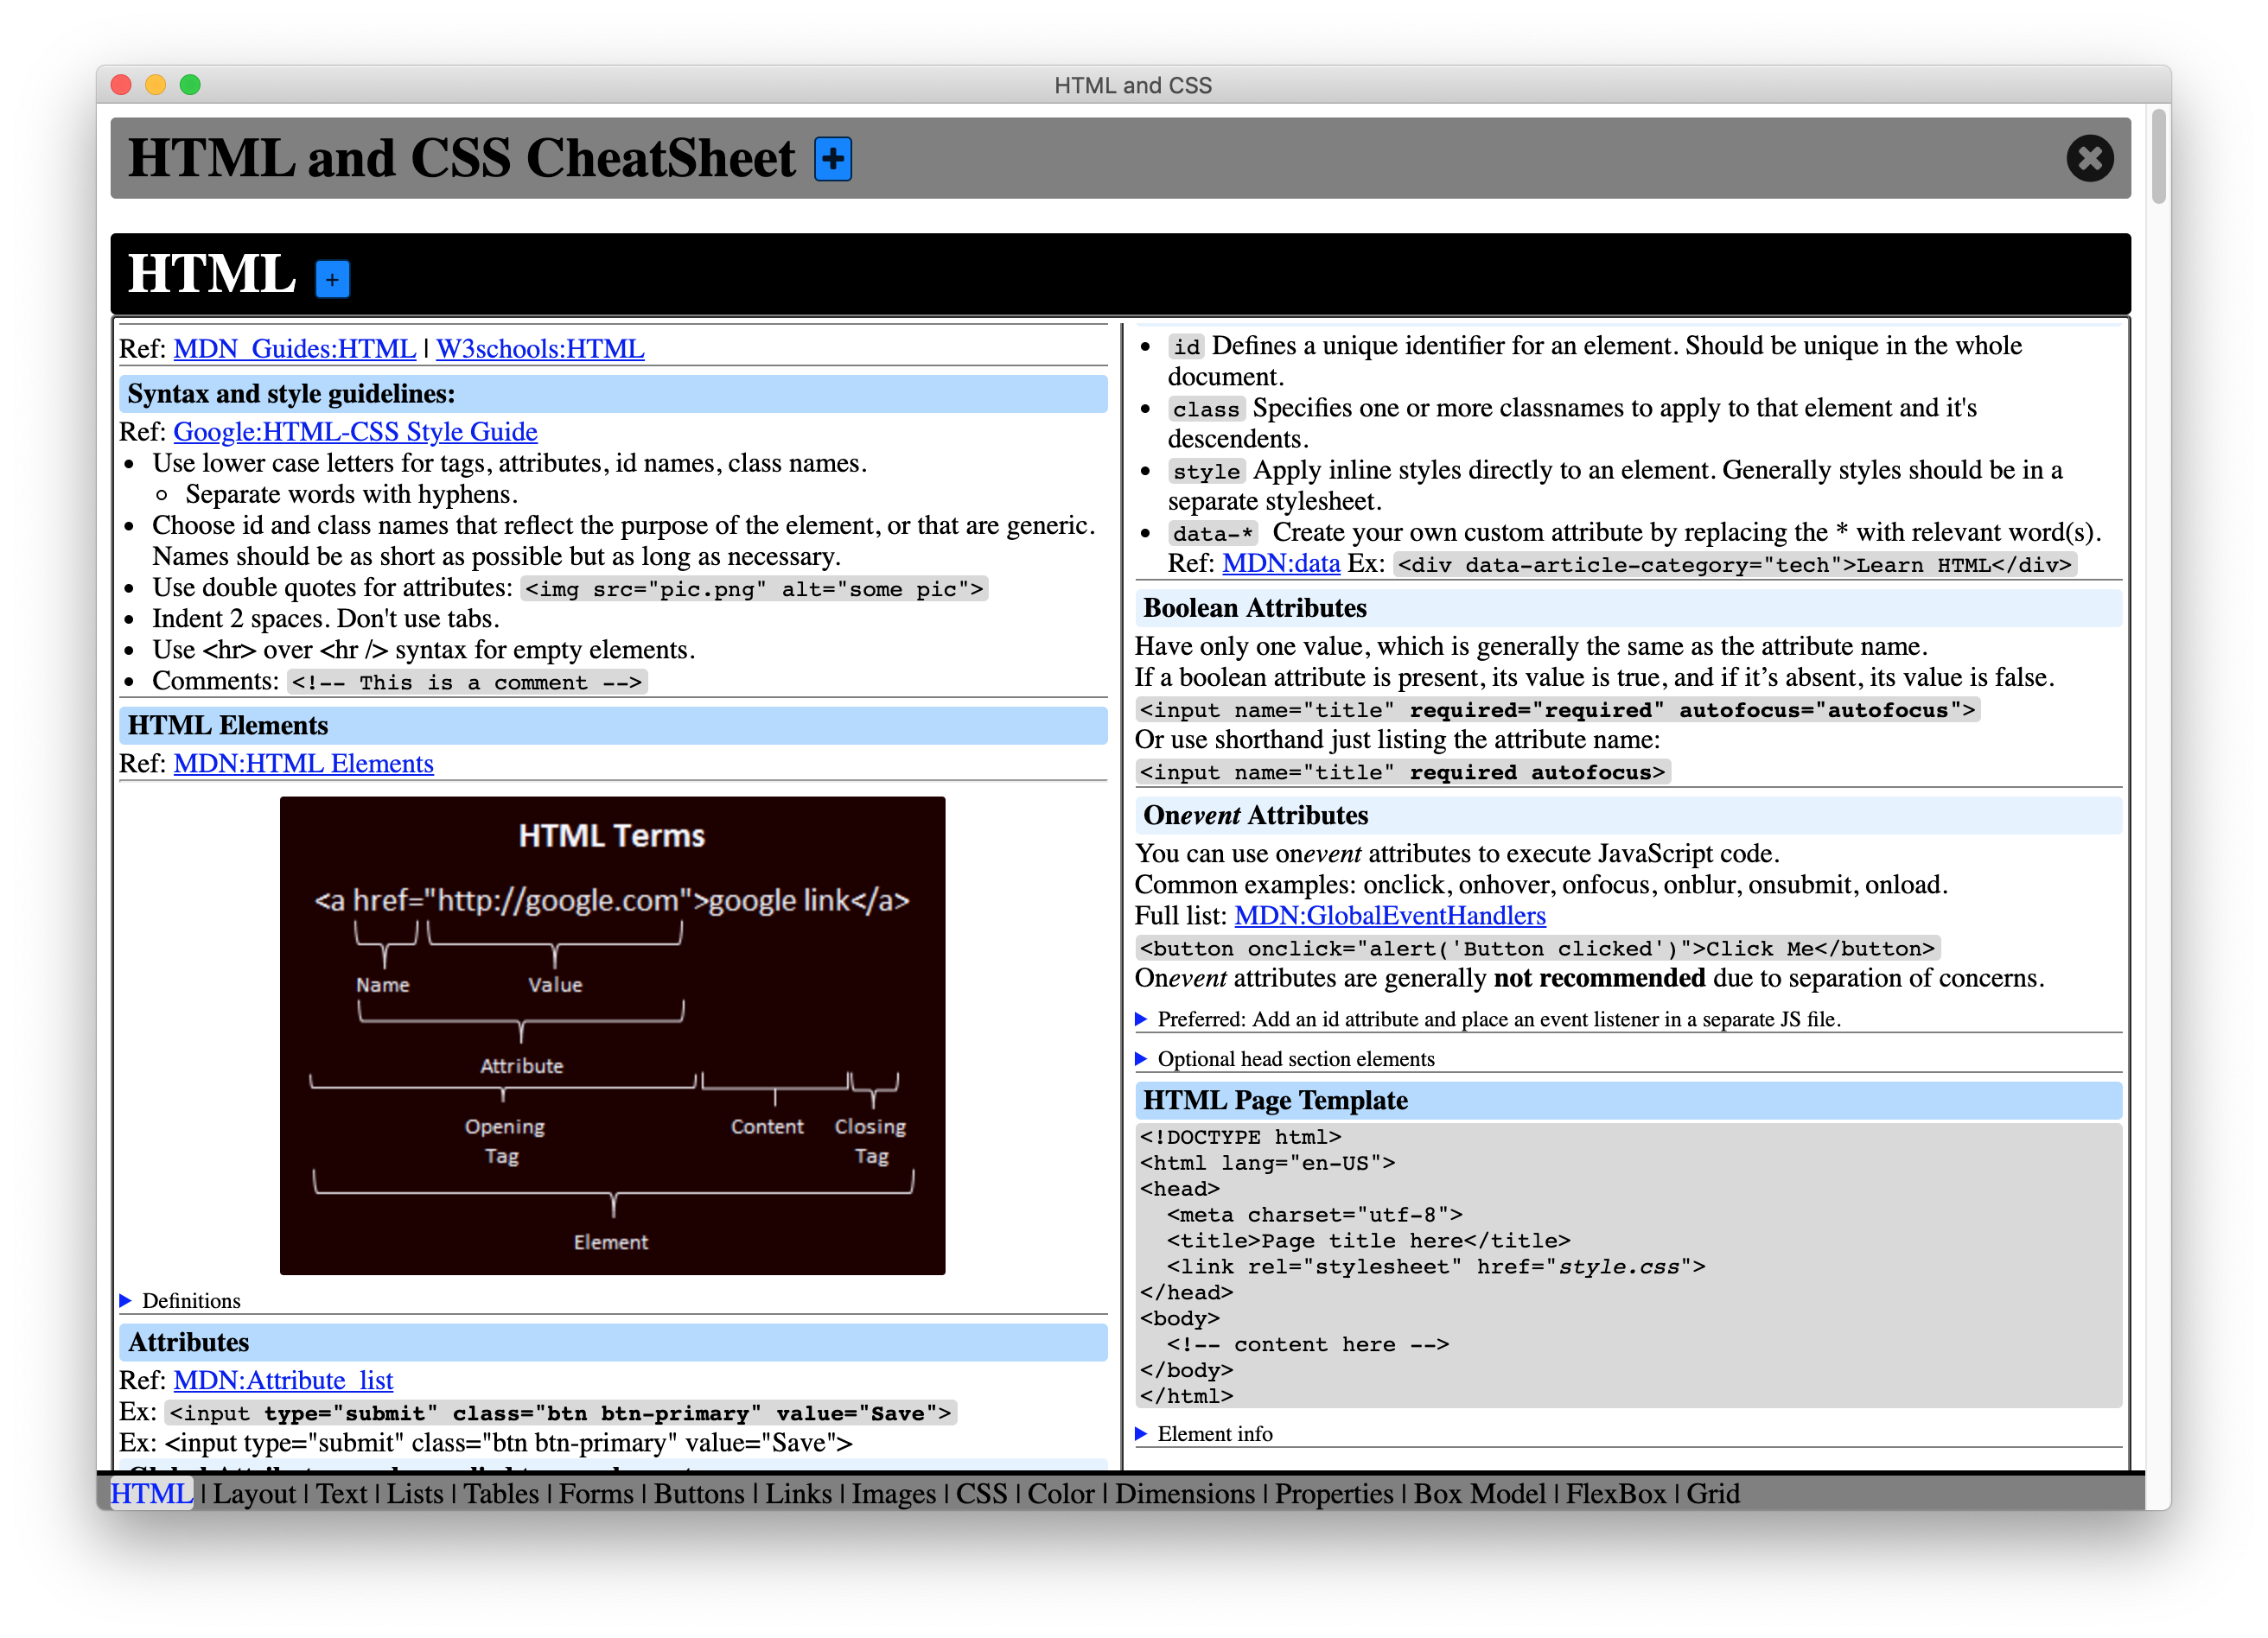Click the meta charset="utf-8" code line
Image resolution: width=2268 pixels, height=1638 pixels.
[1314, 1215]
